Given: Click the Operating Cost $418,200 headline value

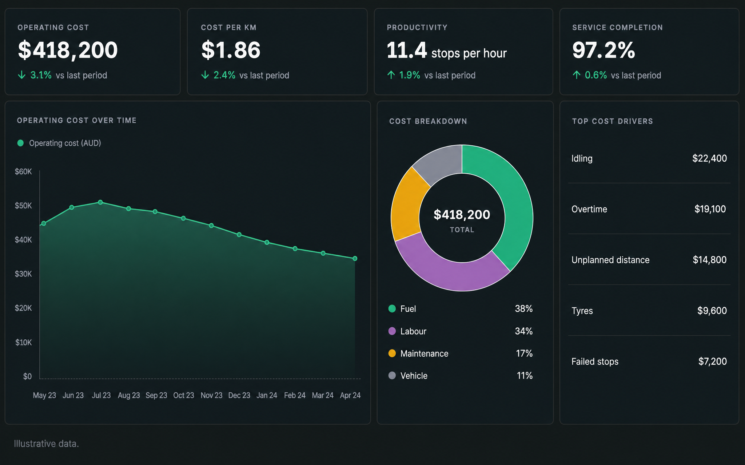Looking at the screenshot, I should (68, 50).
